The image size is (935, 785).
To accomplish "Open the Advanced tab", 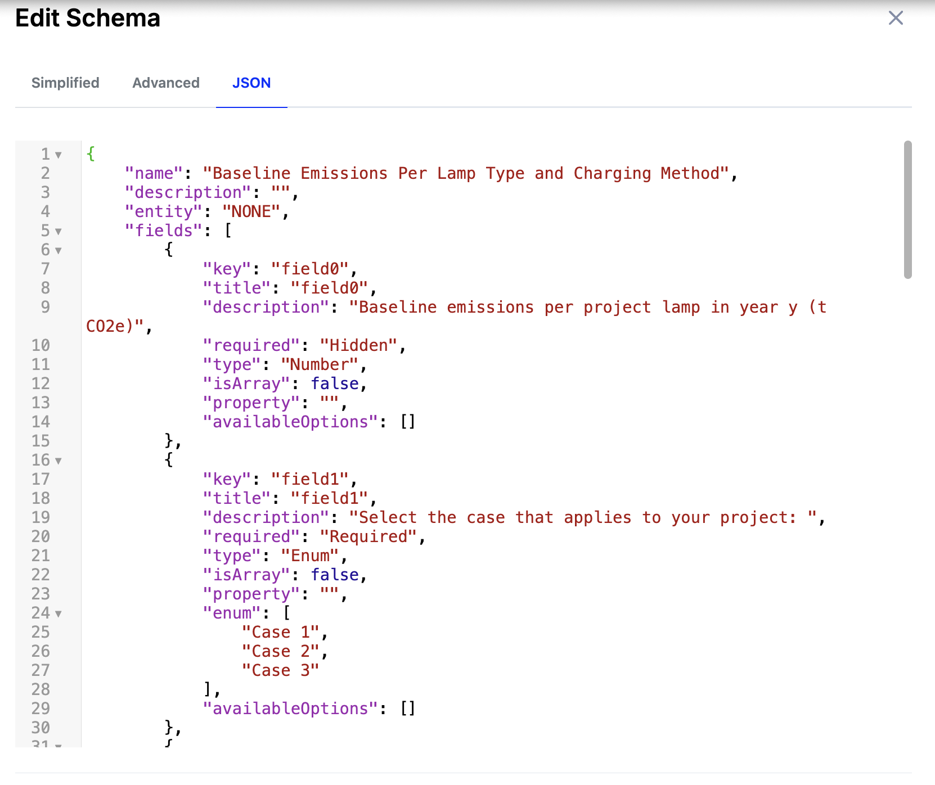I will coord(166,83).
